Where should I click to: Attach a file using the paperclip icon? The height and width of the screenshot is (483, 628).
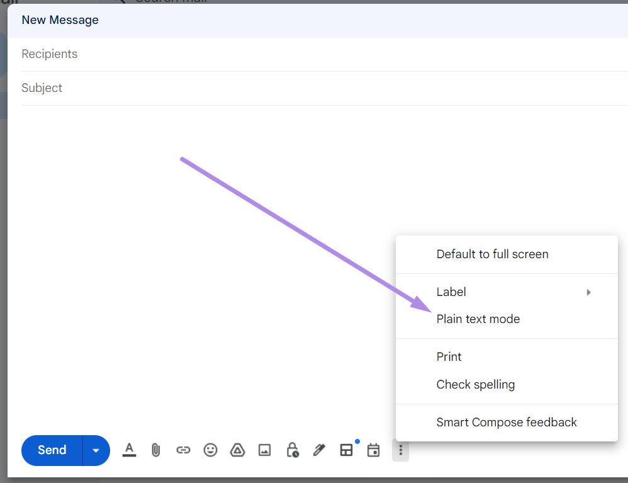155,450
